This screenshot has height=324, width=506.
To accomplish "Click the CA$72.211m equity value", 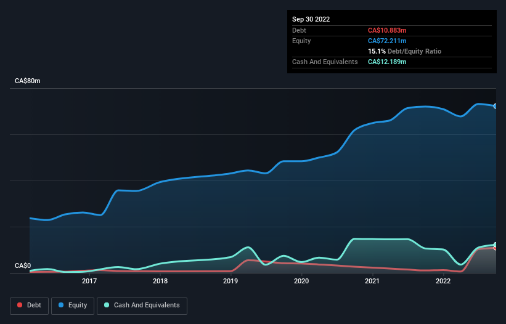I will tap(387, 41).
